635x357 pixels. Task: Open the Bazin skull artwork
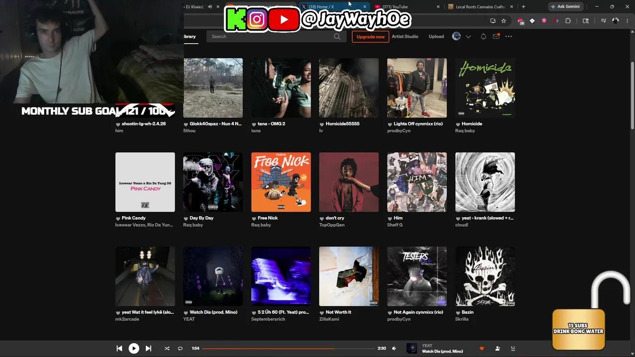click(485, 276)
